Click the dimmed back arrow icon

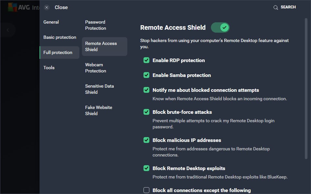8,30
